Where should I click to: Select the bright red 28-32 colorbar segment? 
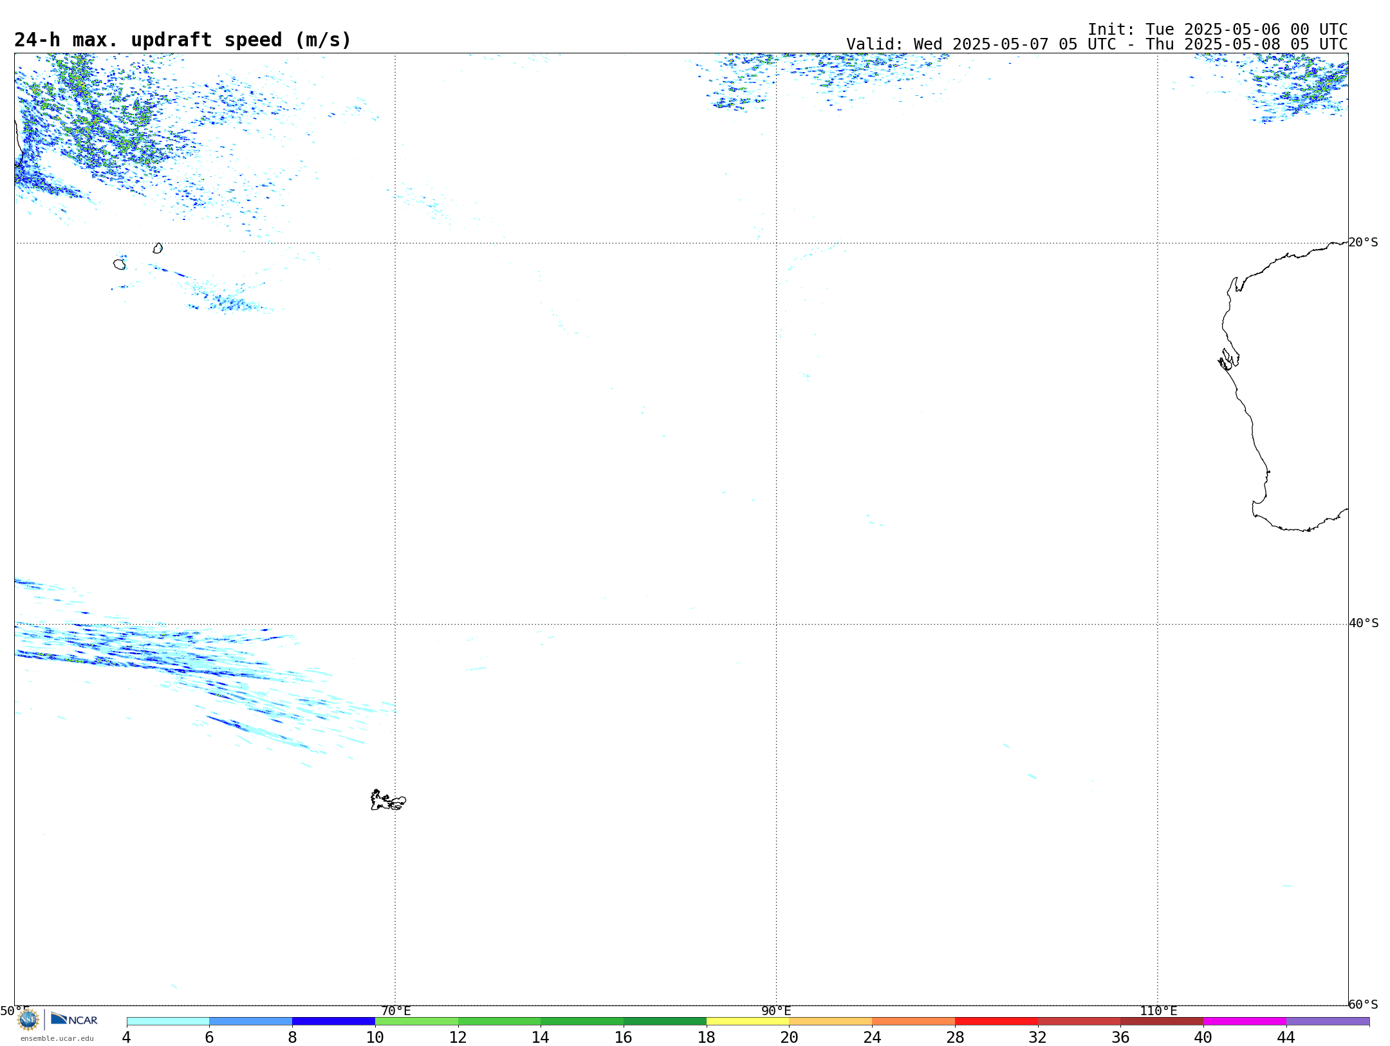tap(996, 1022)
